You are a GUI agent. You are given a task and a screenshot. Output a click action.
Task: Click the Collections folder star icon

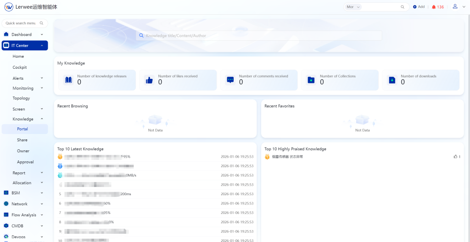pos(311,80)
